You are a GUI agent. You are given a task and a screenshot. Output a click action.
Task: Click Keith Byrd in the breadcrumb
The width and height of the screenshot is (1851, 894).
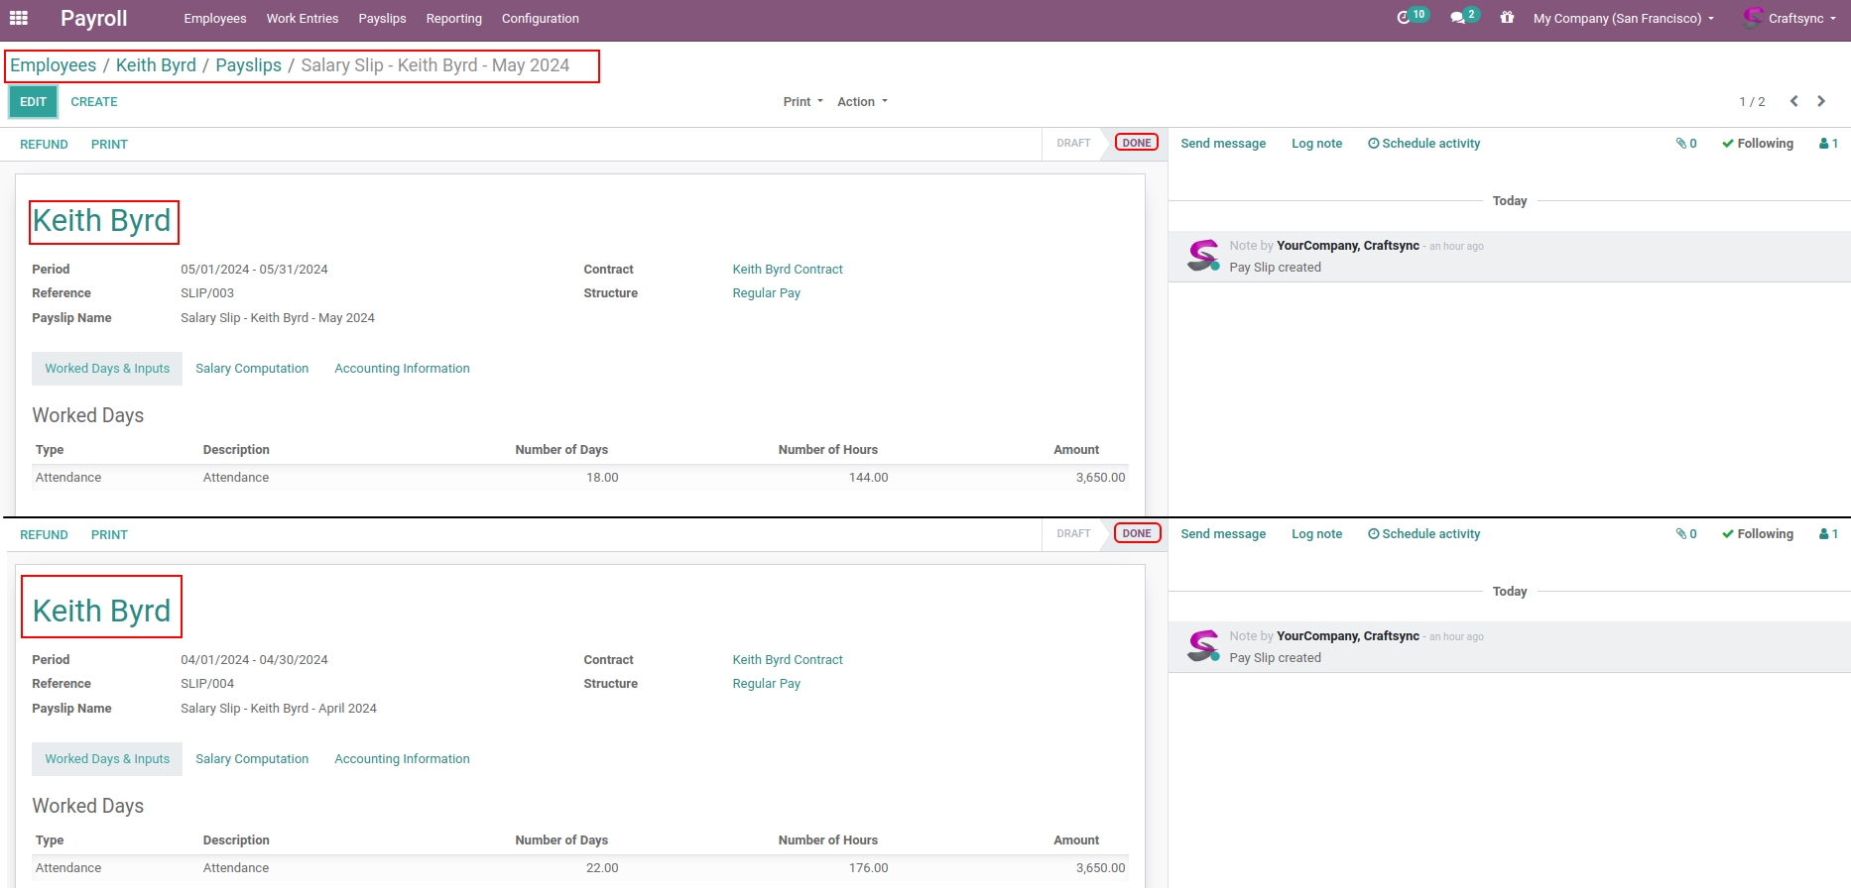(156, 65)
